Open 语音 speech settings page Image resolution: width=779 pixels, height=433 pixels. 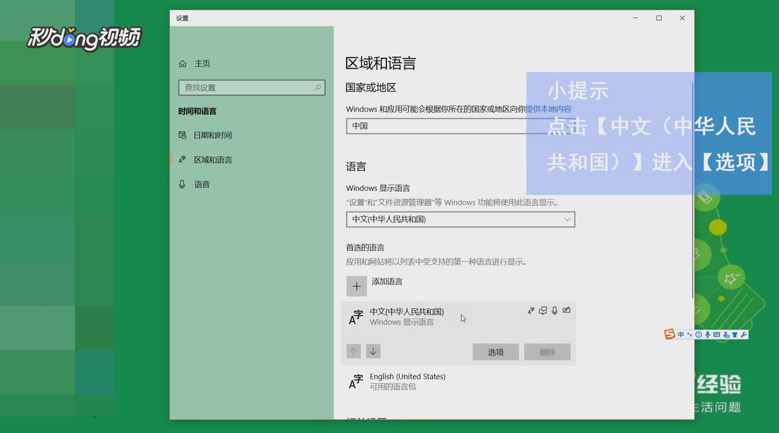coord(194,184)
